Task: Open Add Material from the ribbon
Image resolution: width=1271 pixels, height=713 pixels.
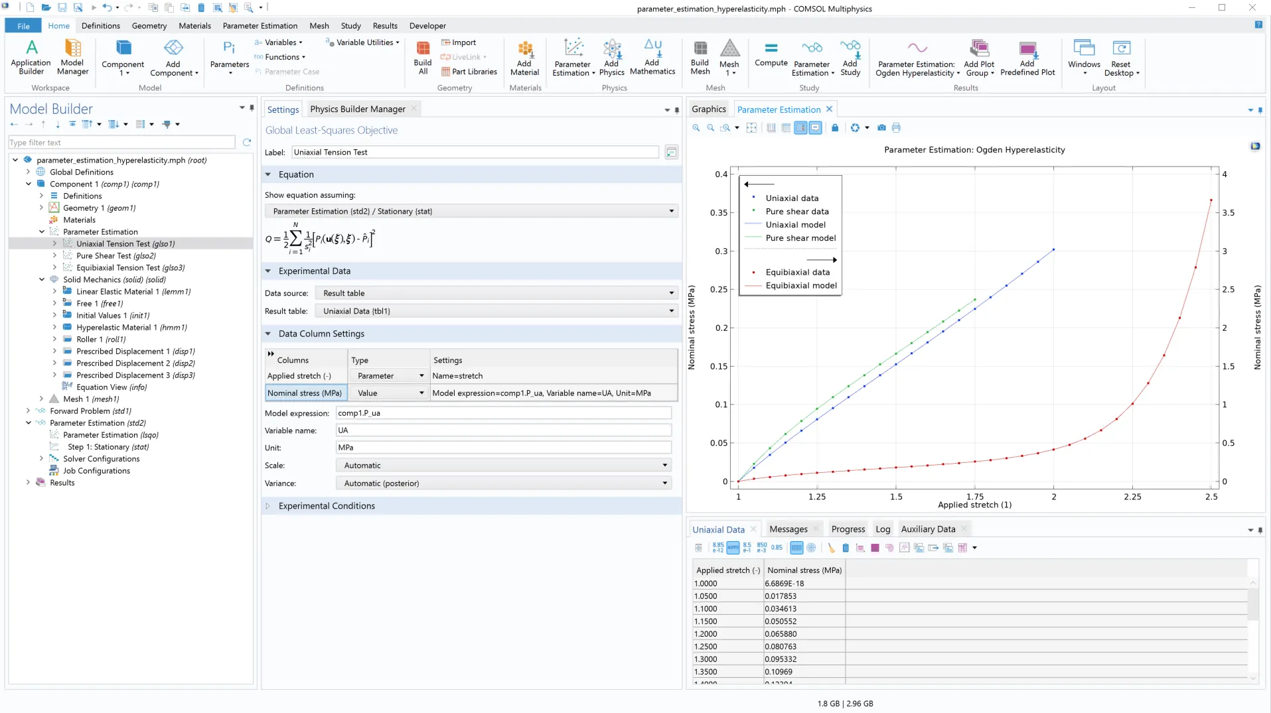Action: (x=524, y=57)
